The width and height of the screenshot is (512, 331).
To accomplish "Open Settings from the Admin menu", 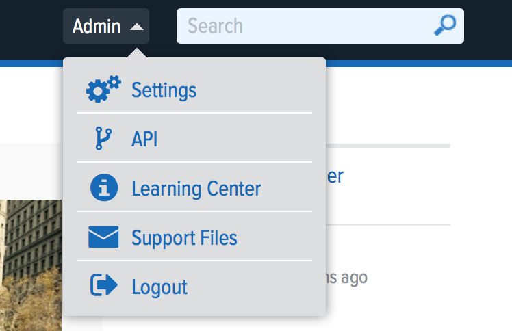I will click(194, 89).
